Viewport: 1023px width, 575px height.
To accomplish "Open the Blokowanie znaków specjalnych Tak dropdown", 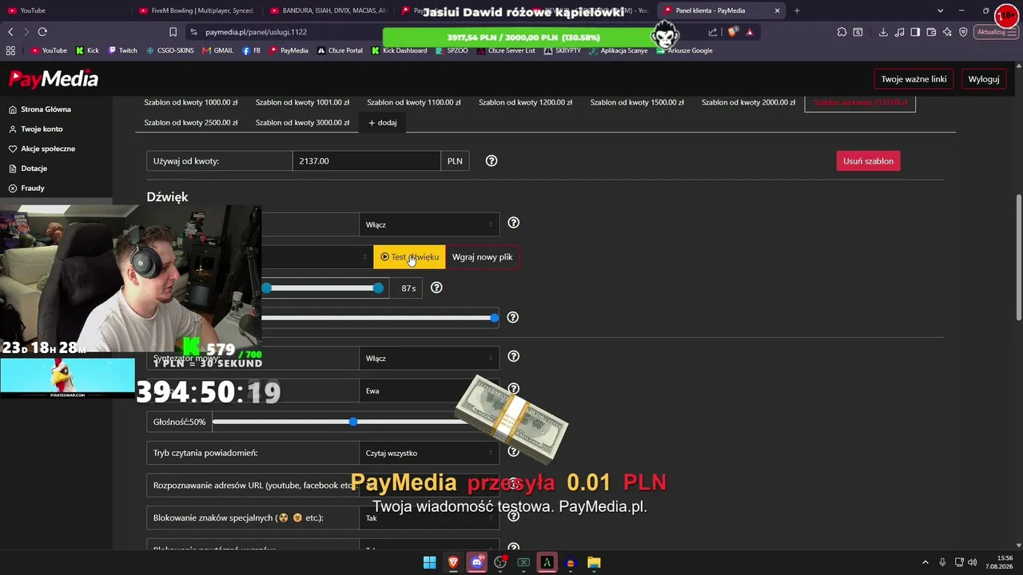I will [429, 518].
